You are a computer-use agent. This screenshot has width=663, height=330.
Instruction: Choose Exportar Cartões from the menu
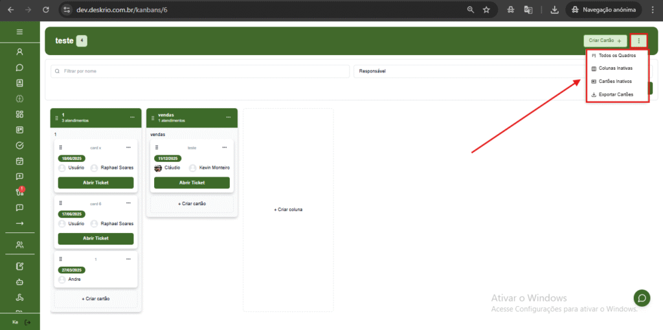point(614,94)
